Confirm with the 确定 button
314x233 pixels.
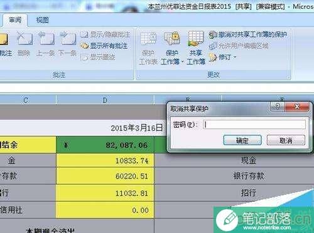[242, 140]
